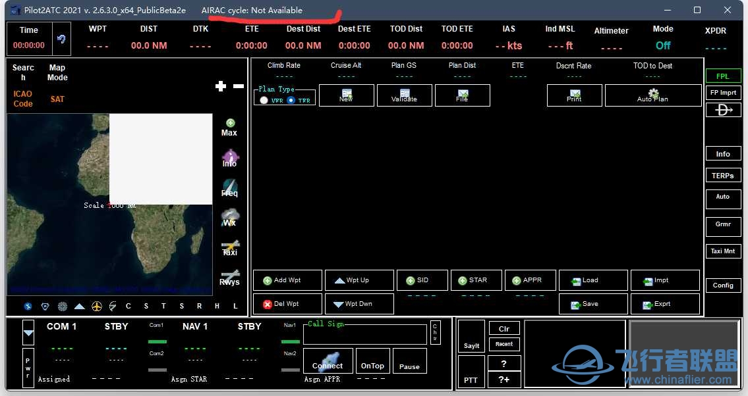Create a New flight plan
The image size is (748, 396).
click(347, 95)
